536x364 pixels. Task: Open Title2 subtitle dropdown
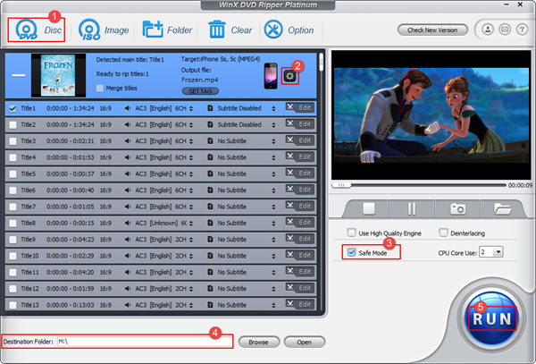click(273, 125)
